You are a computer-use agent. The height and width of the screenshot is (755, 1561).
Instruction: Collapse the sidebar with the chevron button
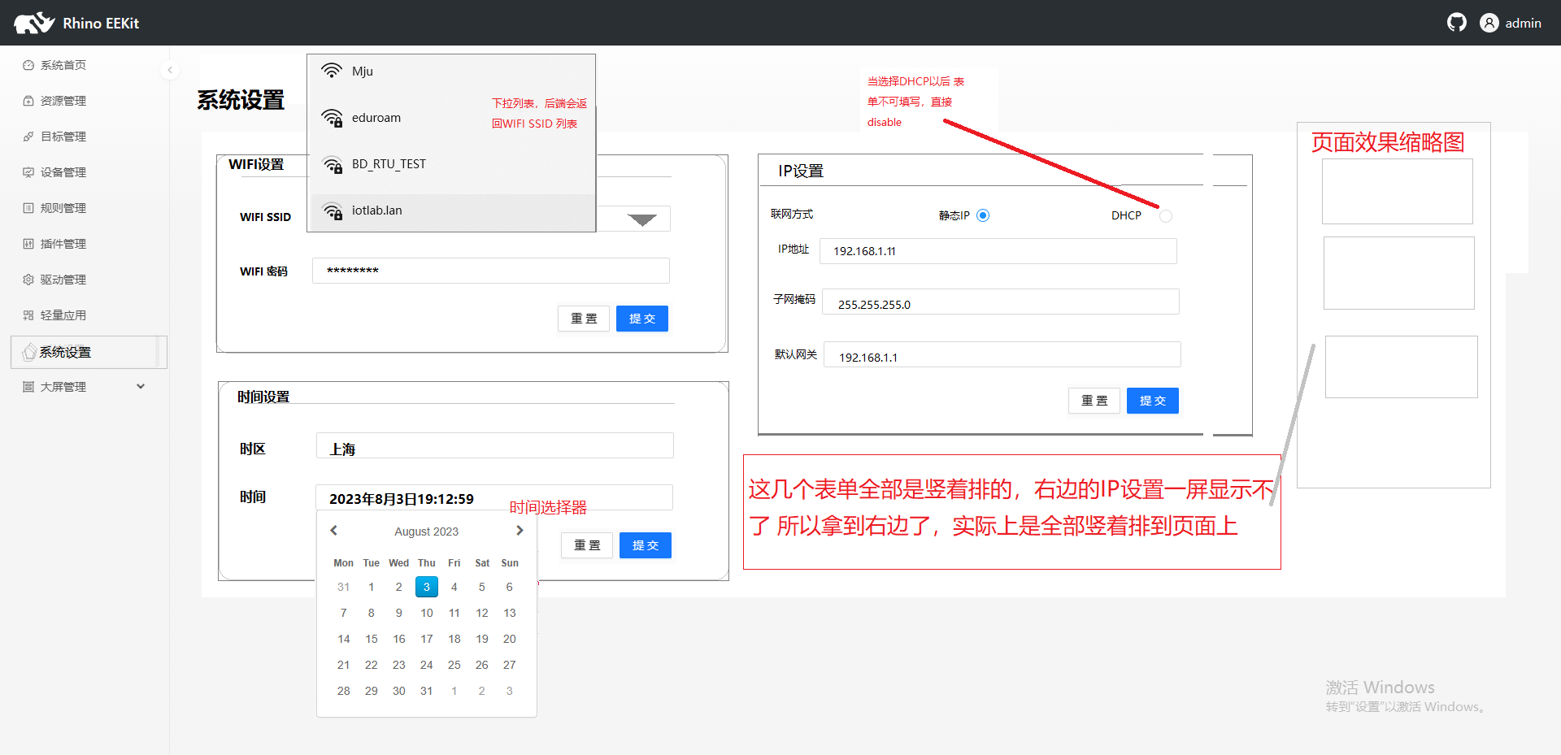click(170, 70)
